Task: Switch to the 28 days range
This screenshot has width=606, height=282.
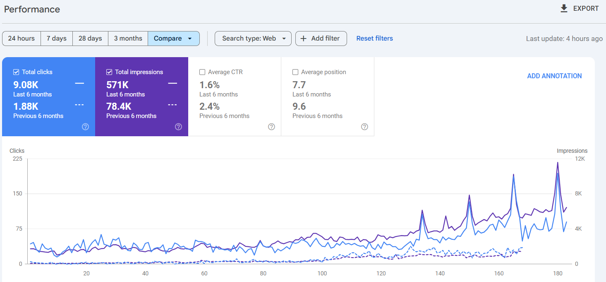Action: (90, 39)
